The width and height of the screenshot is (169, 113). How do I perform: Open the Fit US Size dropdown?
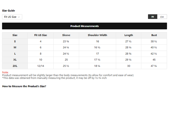pos(12,17)
